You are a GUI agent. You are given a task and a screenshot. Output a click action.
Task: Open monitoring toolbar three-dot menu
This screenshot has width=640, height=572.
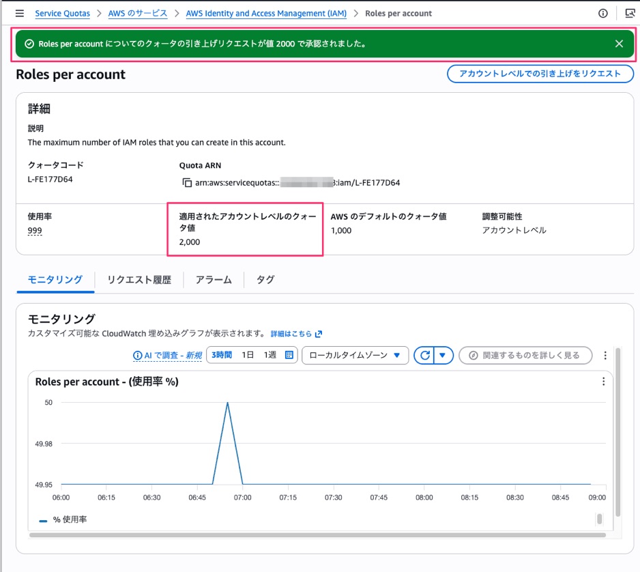605,355
